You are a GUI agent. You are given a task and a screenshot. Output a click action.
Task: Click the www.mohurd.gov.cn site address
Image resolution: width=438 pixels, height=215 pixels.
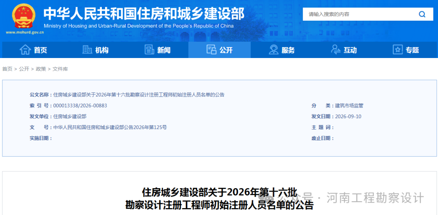(25, 32)
